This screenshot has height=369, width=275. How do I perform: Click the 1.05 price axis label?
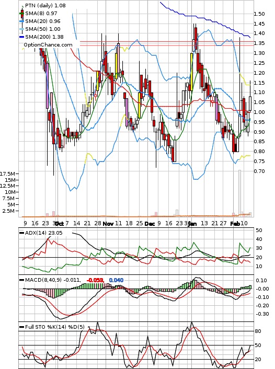pos(259,102)
